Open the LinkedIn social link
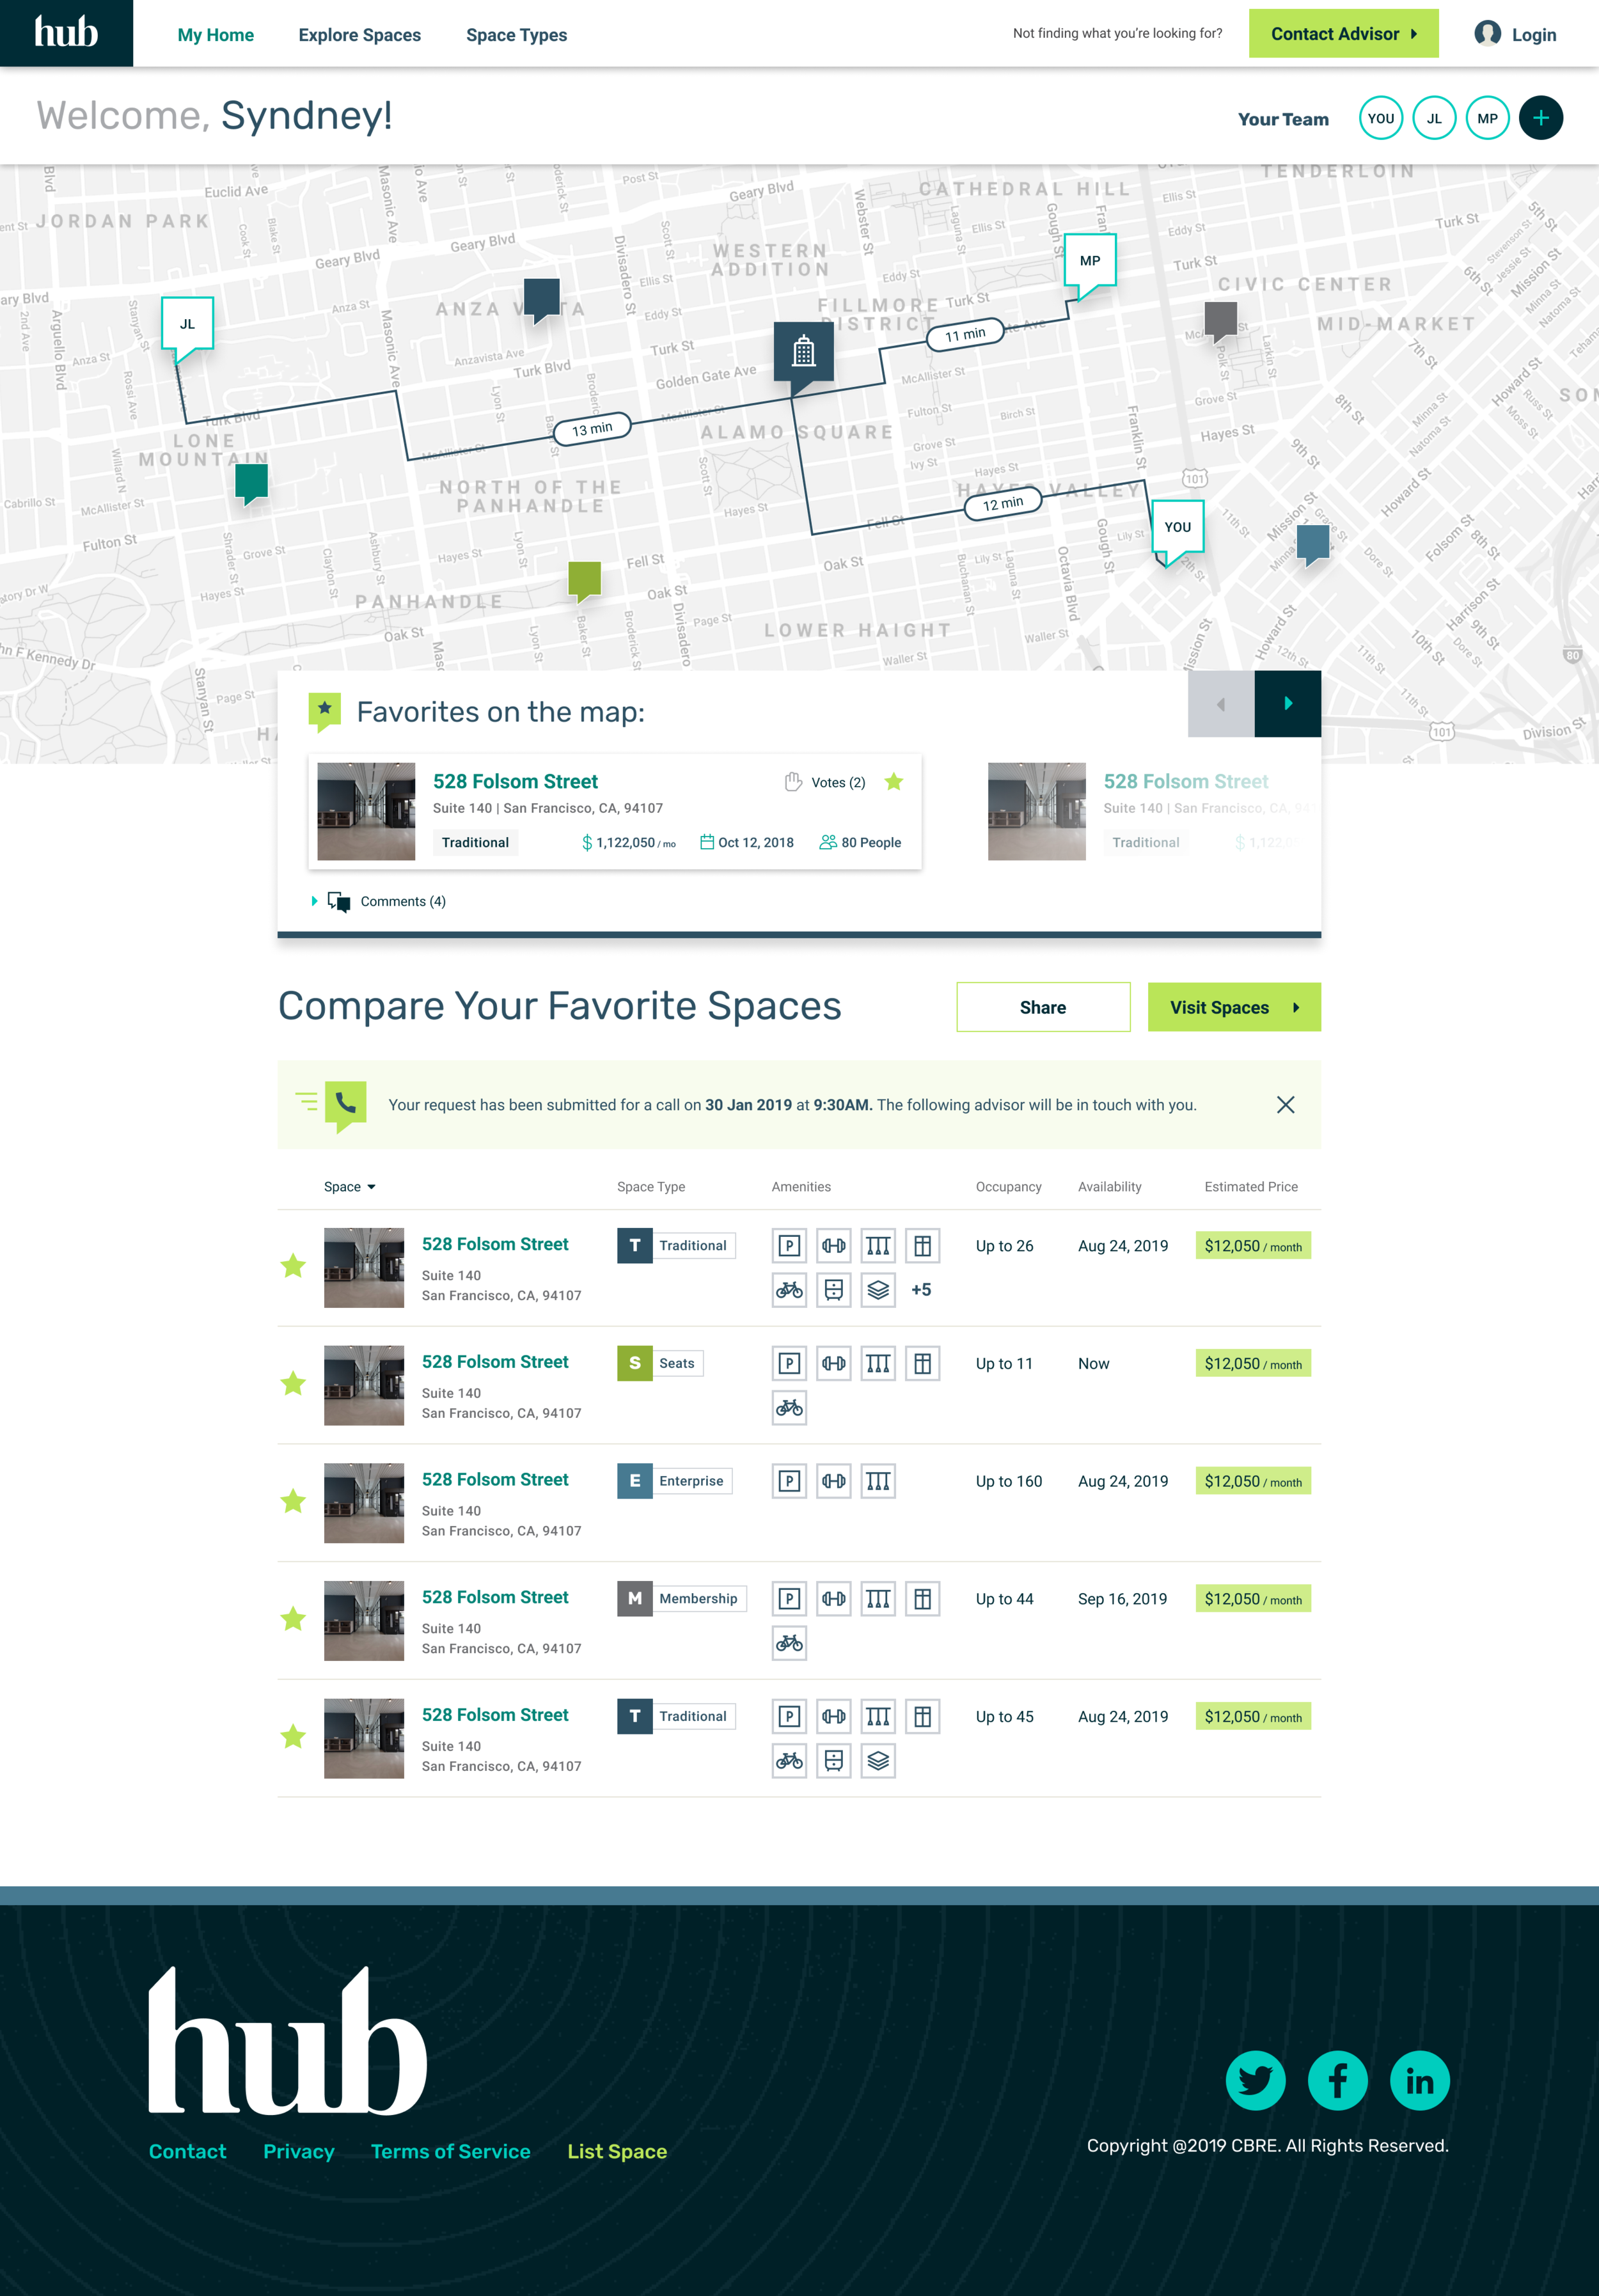1599x2296 pixels. (1419, 2081)
